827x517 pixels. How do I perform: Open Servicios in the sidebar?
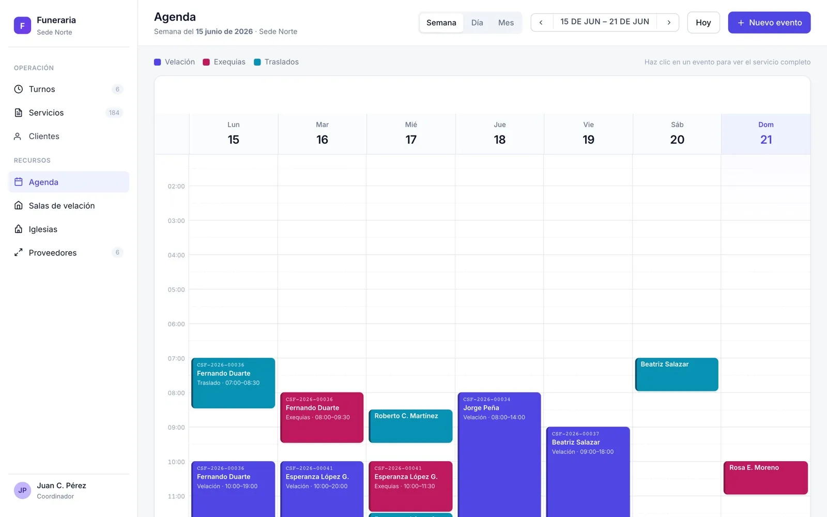(69, 113)
